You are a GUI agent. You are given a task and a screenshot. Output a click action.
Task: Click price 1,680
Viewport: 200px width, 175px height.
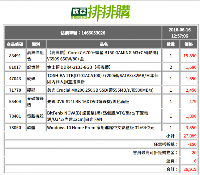[191, 67]
